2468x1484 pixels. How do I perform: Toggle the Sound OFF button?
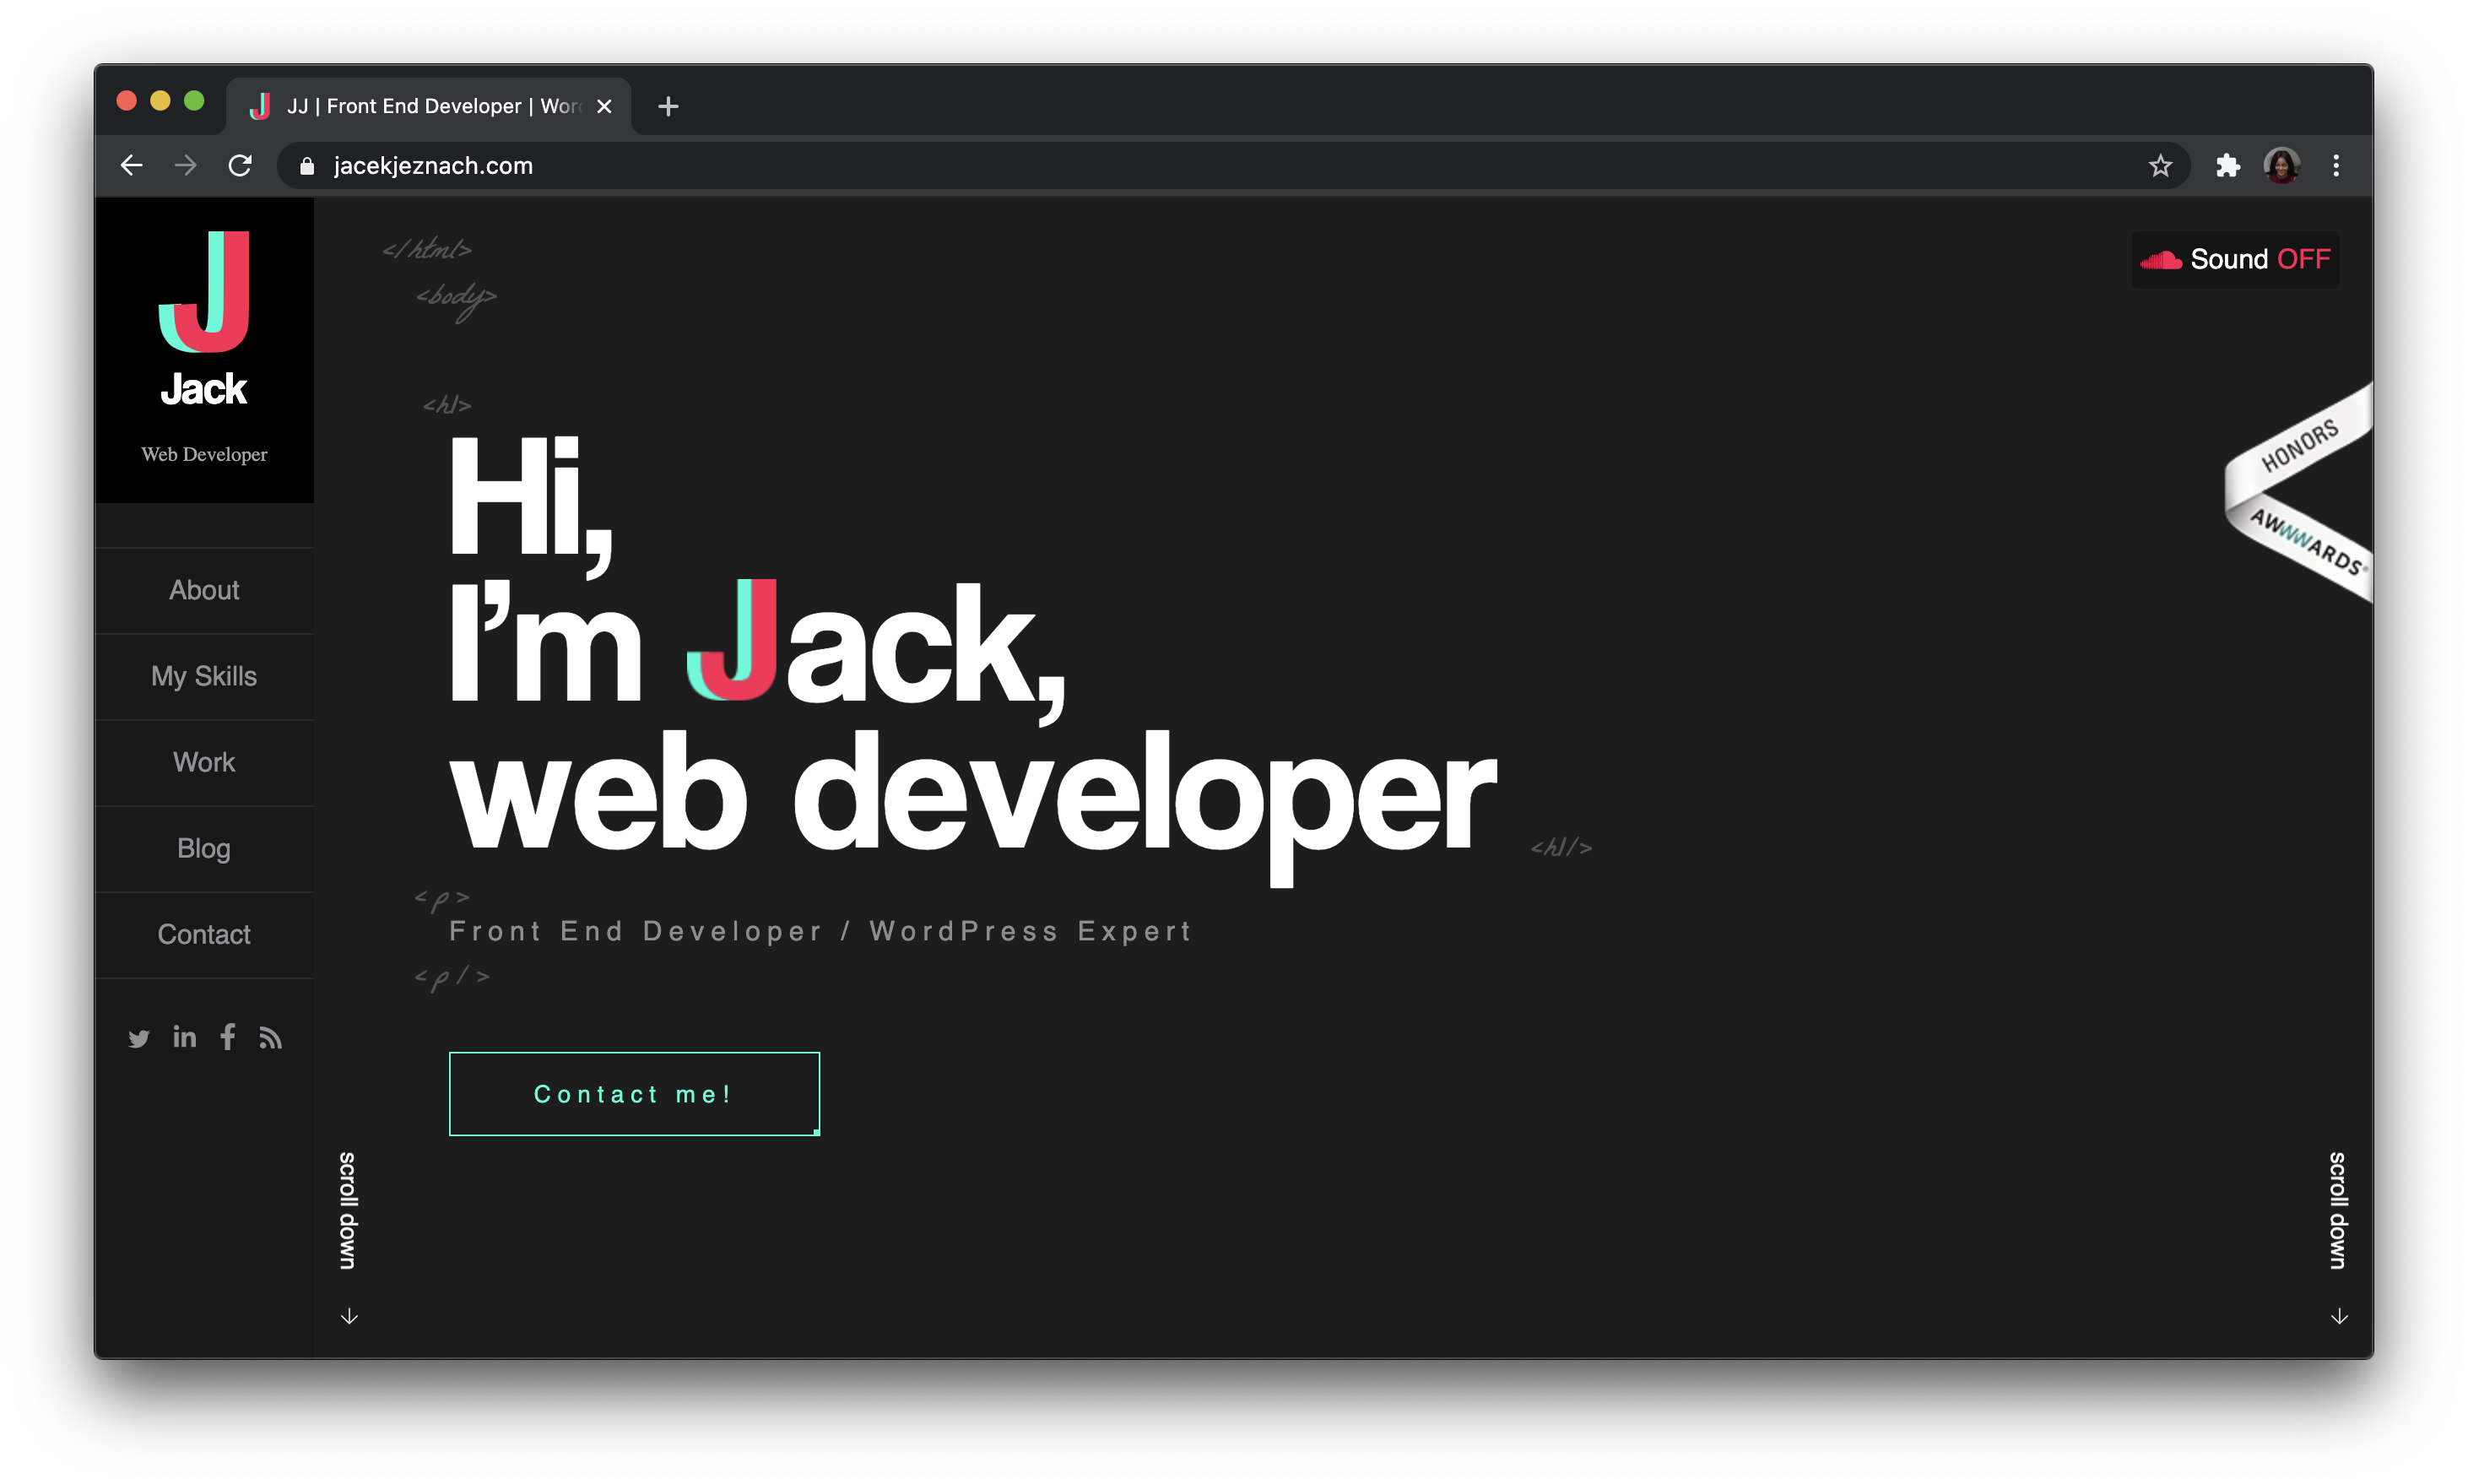2235,260
